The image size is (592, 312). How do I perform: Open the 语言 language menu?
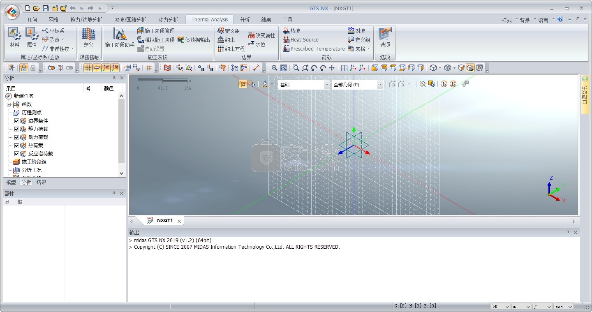[x=546, y=20]
